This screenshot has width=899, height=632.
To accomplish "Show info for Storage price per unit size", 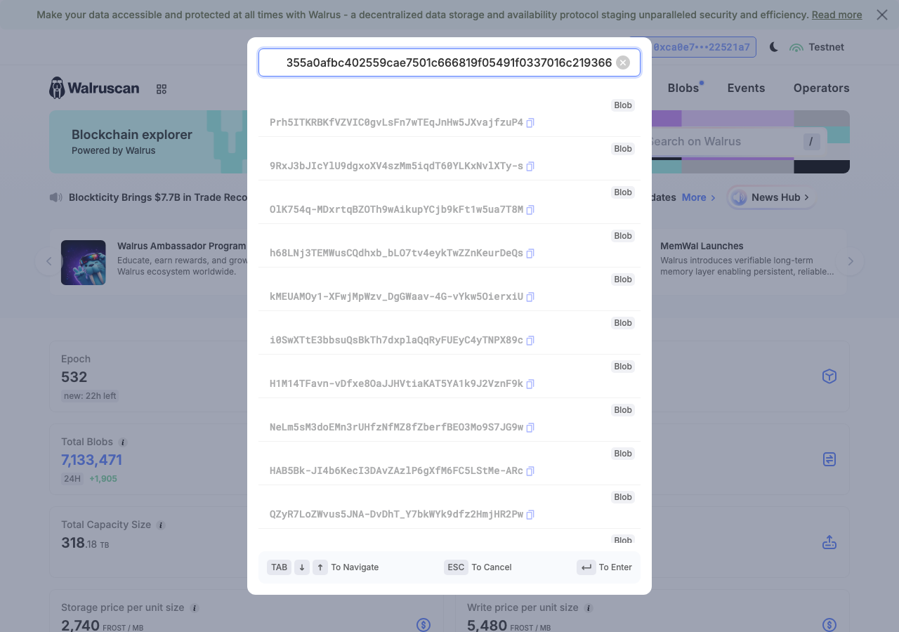I will pos(195,608).
